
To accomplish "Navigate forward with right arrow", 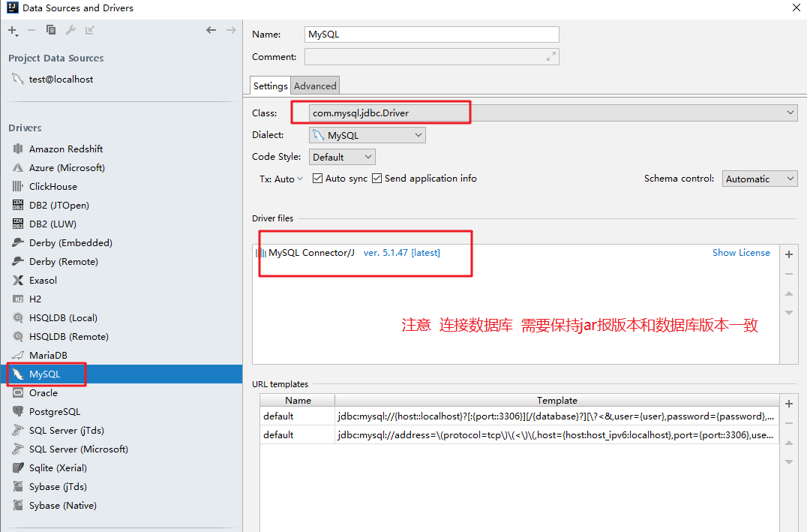I will click(231, 30).
